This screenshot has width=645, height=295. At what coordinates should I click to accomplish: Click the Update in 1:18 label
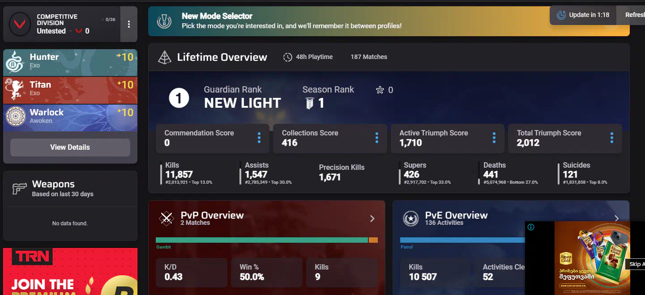point(589,15)
